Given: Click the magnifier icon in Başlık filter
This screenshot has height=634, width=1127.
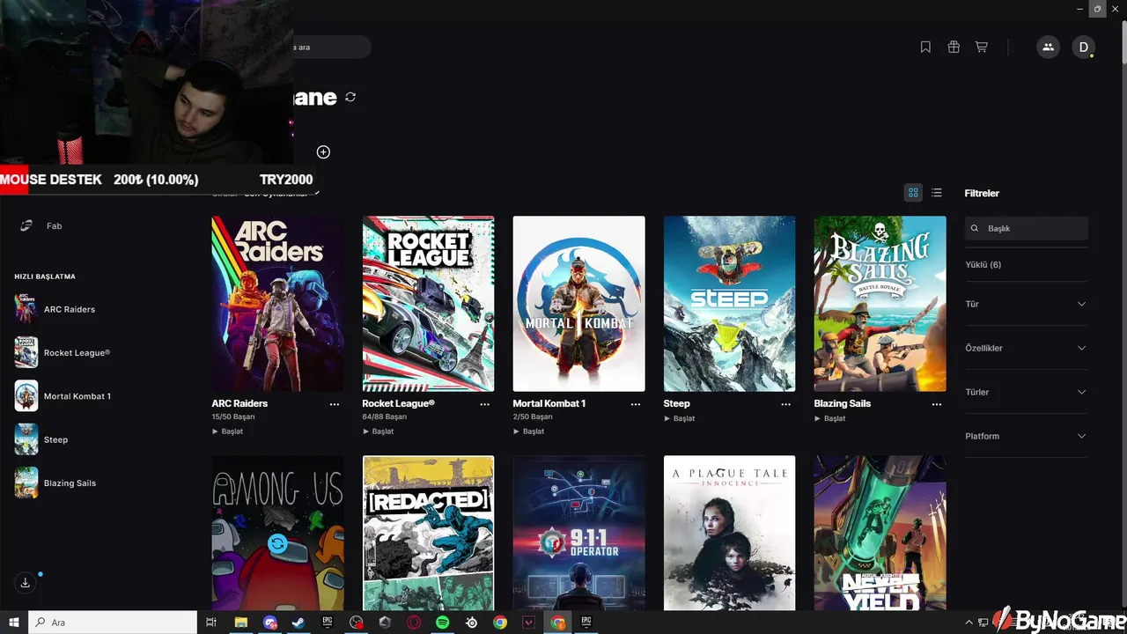Looking at the screenshot, I should (975, 228).
